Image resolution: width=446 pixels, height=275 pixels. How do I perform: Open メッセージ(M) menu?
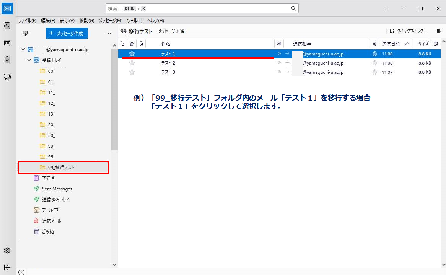click(111, 21)
